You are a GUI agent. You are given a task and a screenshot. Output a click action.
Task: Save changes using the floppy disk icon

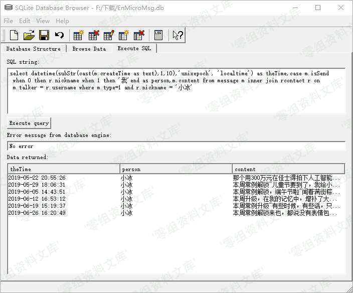click(x=44, y=35)
